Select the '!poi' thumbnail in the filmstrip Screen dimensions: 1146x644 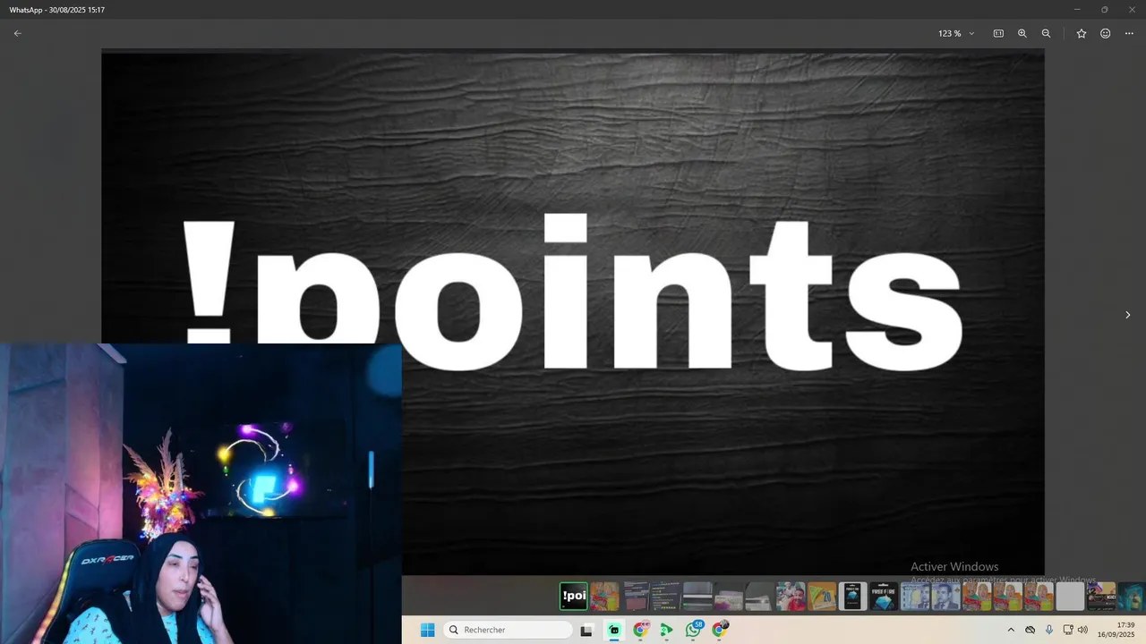click(574, 596)
